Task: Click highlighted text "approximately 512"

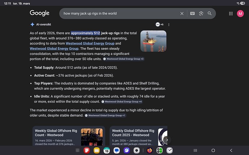Action: click(x=86, y=33)
